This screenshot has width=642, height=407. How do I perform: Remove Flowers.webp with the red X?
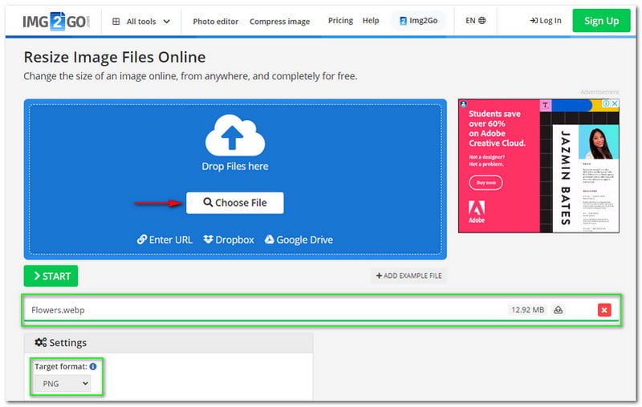[x=604, y=310]
